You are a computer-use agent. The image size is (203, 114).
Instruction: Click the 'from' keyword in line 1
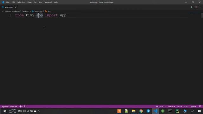pyautogui.click(x=19, y=15)
